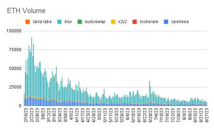
Task: Select the 'sudoswap' legend label
Action: 95,22
